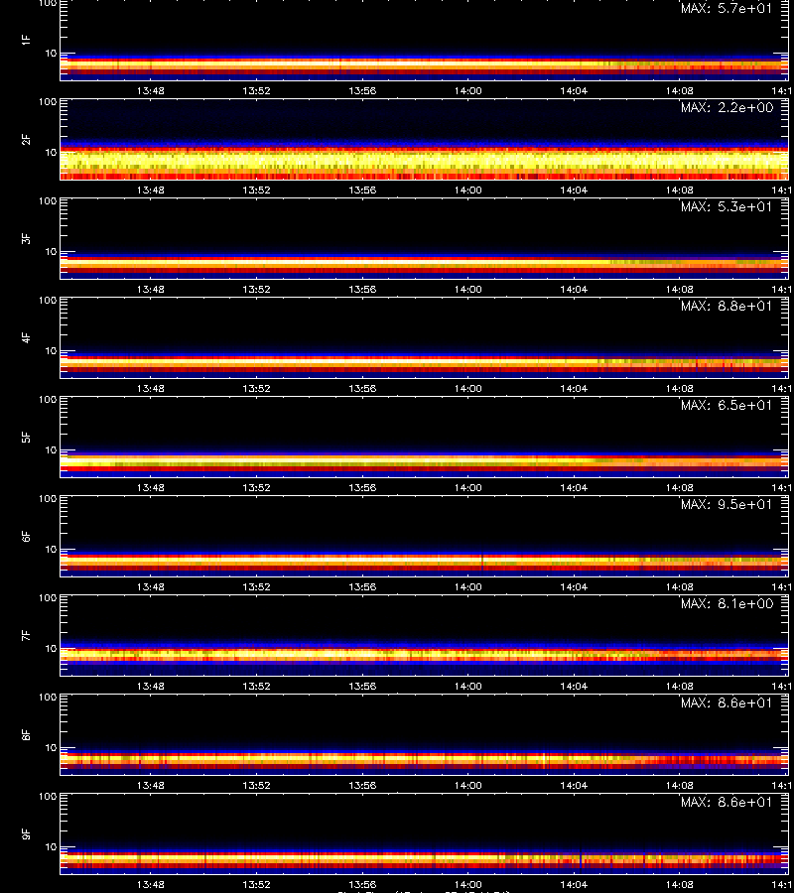Image resolution: width=794 pixels, height=893 pixels.
Task: Click the 10 tick label of 1F panel
Action: (51, 53)
